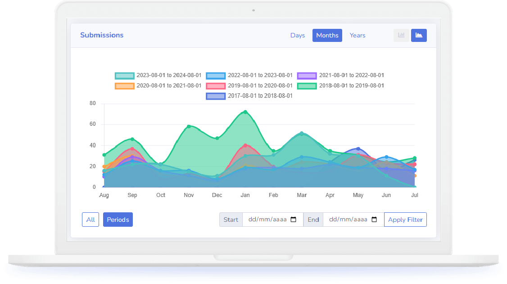Open the End date calendar picker icon

click(374, 220)
